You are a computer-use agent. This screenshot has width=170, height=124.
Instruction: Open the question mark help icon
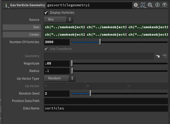(165, 5)
